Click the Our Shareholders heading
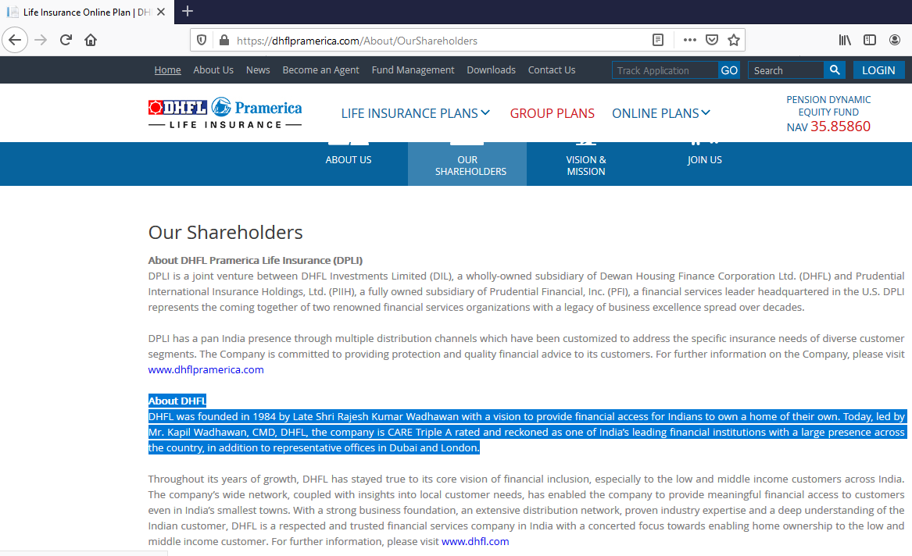This screenshot has width=912, height=556. 226,232
